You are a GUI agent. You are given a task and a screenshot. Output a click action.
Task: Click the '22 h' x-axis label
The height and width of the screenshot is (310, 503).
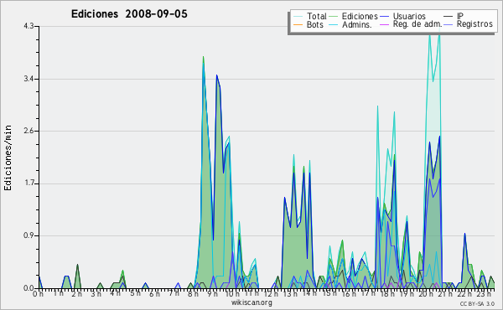click(x=464, y=293)
